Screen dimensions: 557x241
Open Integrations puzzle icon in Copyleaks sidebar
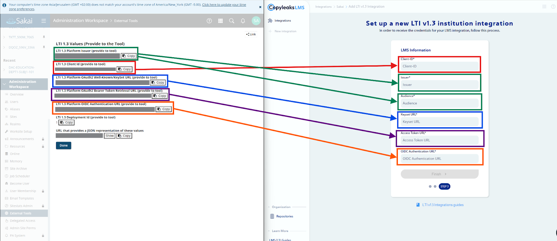(x=270, y=21)
